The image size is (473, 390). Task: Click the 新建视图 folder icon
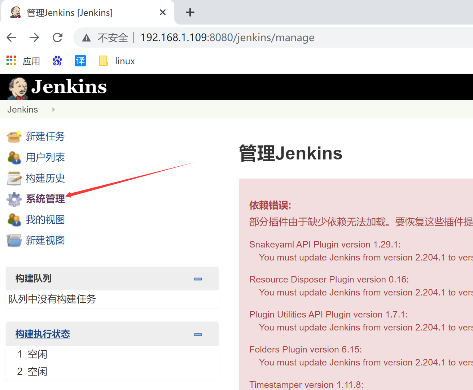[14, 241]
